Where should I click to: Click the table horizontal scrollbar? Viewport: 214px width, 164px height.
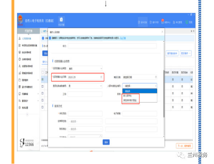pos(117,140)
